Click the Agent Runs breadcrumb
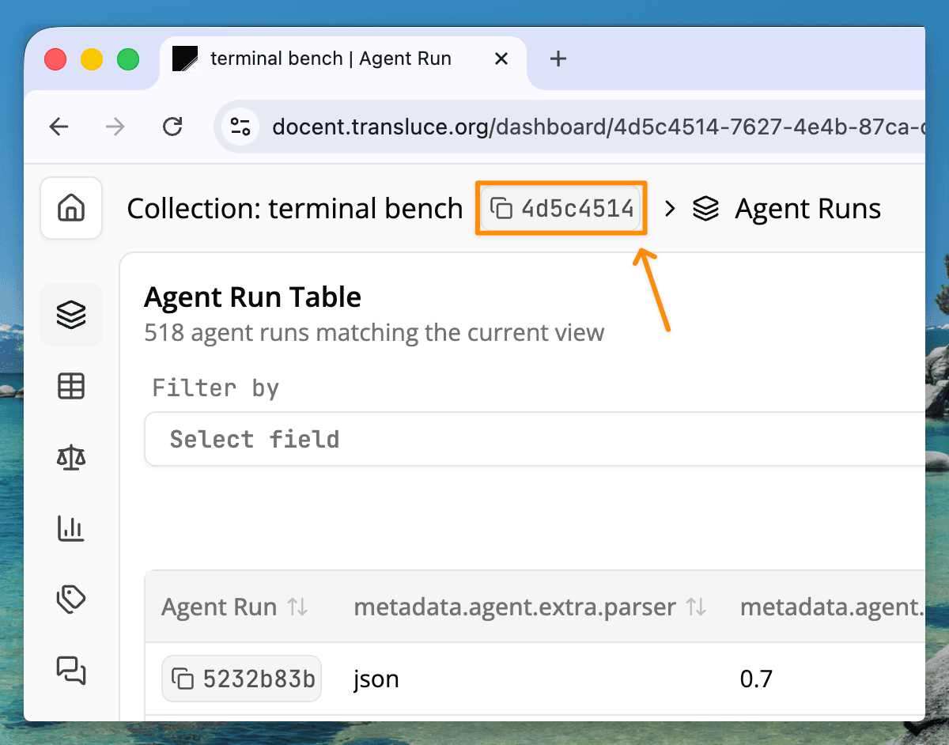949x745 pixels. tap(807, 209)
